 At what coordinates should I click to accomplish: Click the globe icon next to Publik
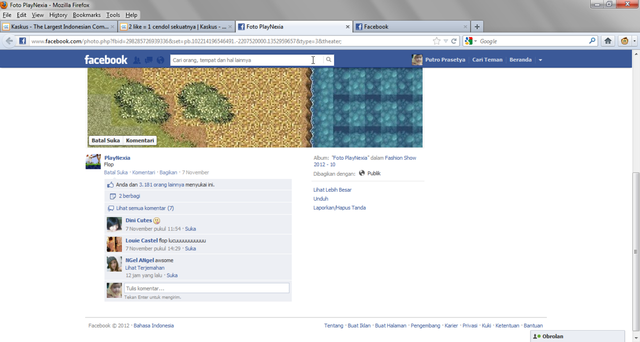[x=362, y=173]
